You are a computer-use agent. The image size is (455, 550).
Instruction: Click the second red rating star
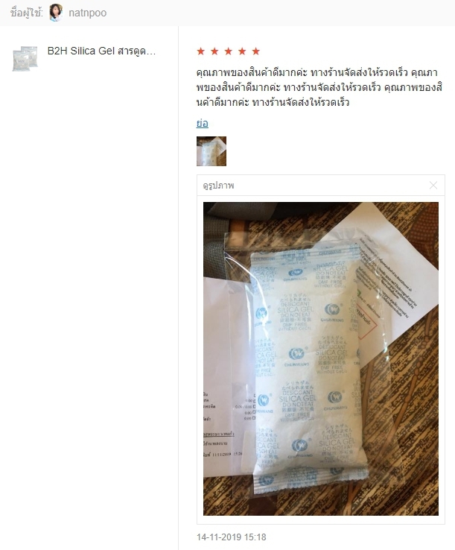(x=214, y=51)
